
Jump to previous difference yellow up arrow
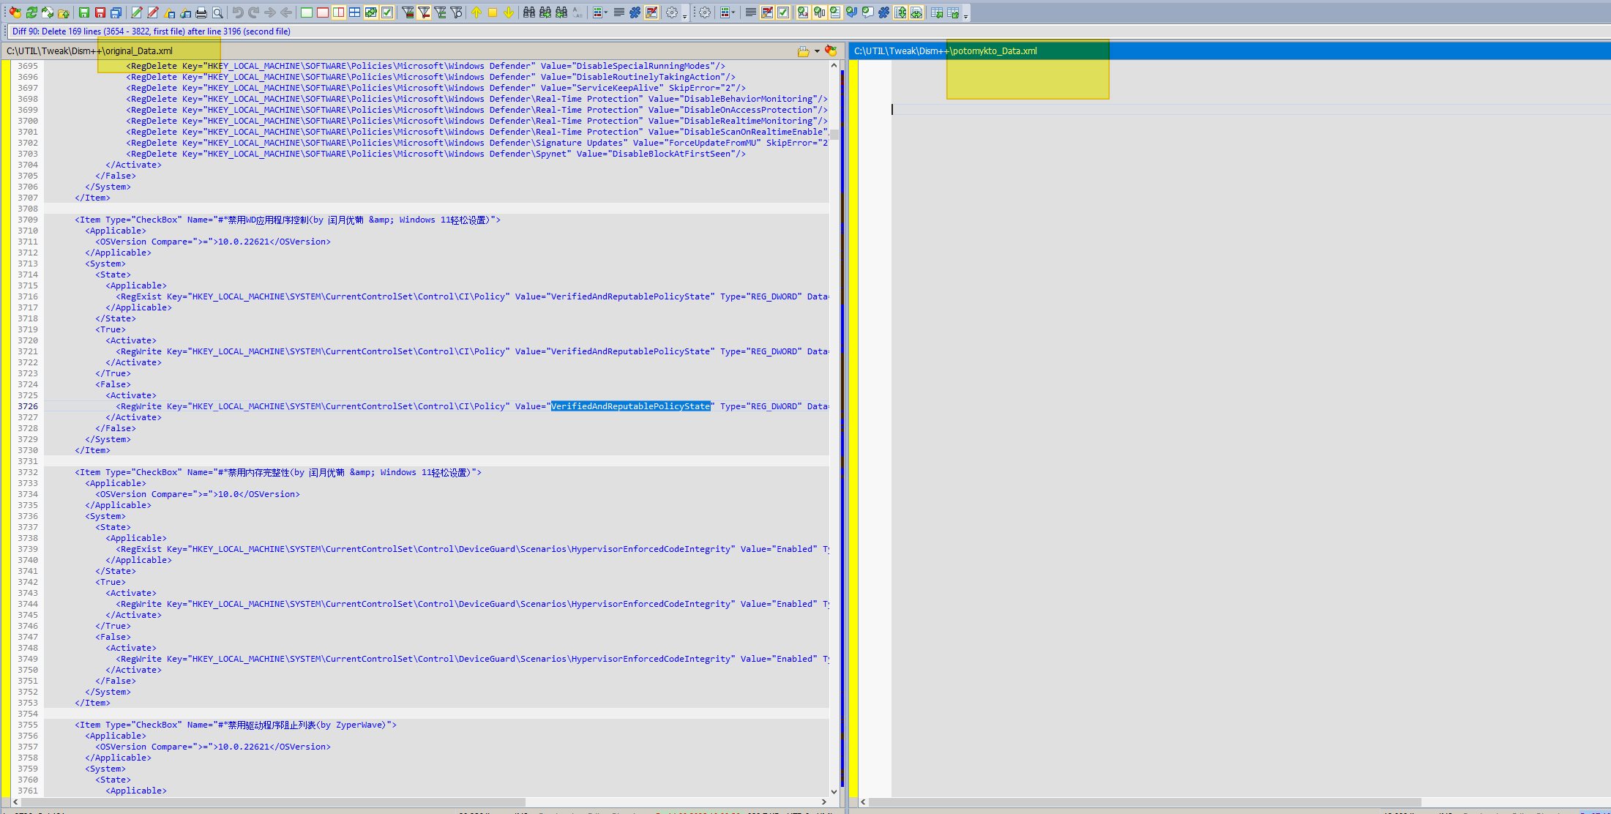476,12
